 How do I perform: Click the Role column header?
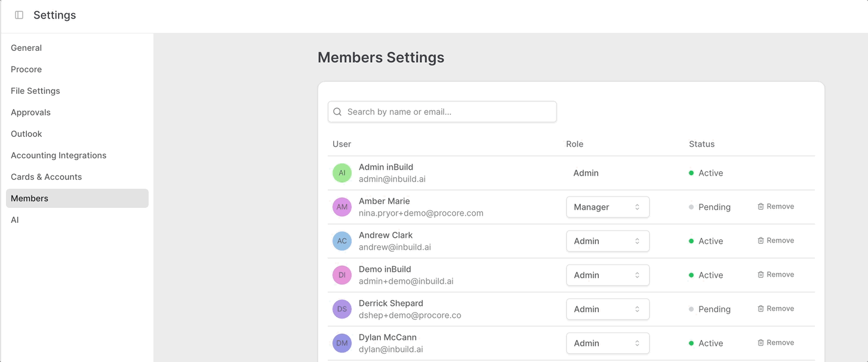[574, 144]
